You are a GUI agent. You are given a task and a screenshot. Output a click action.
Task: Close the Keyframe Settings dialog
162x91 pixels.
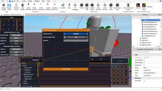point(88,30)
